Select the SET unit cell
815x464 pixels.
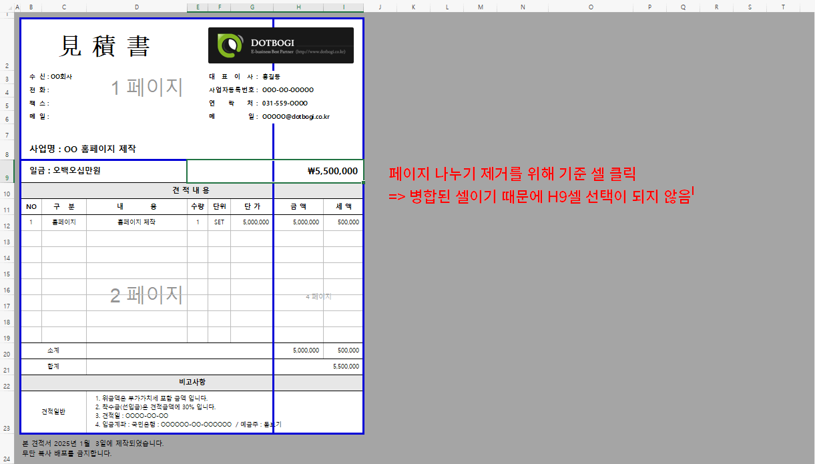[220, 222]
